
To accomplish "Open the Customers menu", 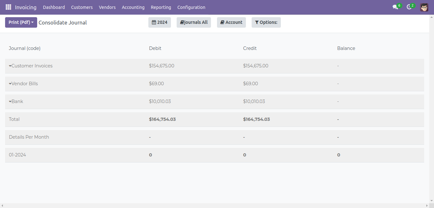I will pos(82,7).
